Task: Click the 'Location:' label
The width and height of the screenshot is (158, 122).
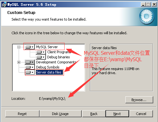Action: pyautogui.click(x=18, y=99)
